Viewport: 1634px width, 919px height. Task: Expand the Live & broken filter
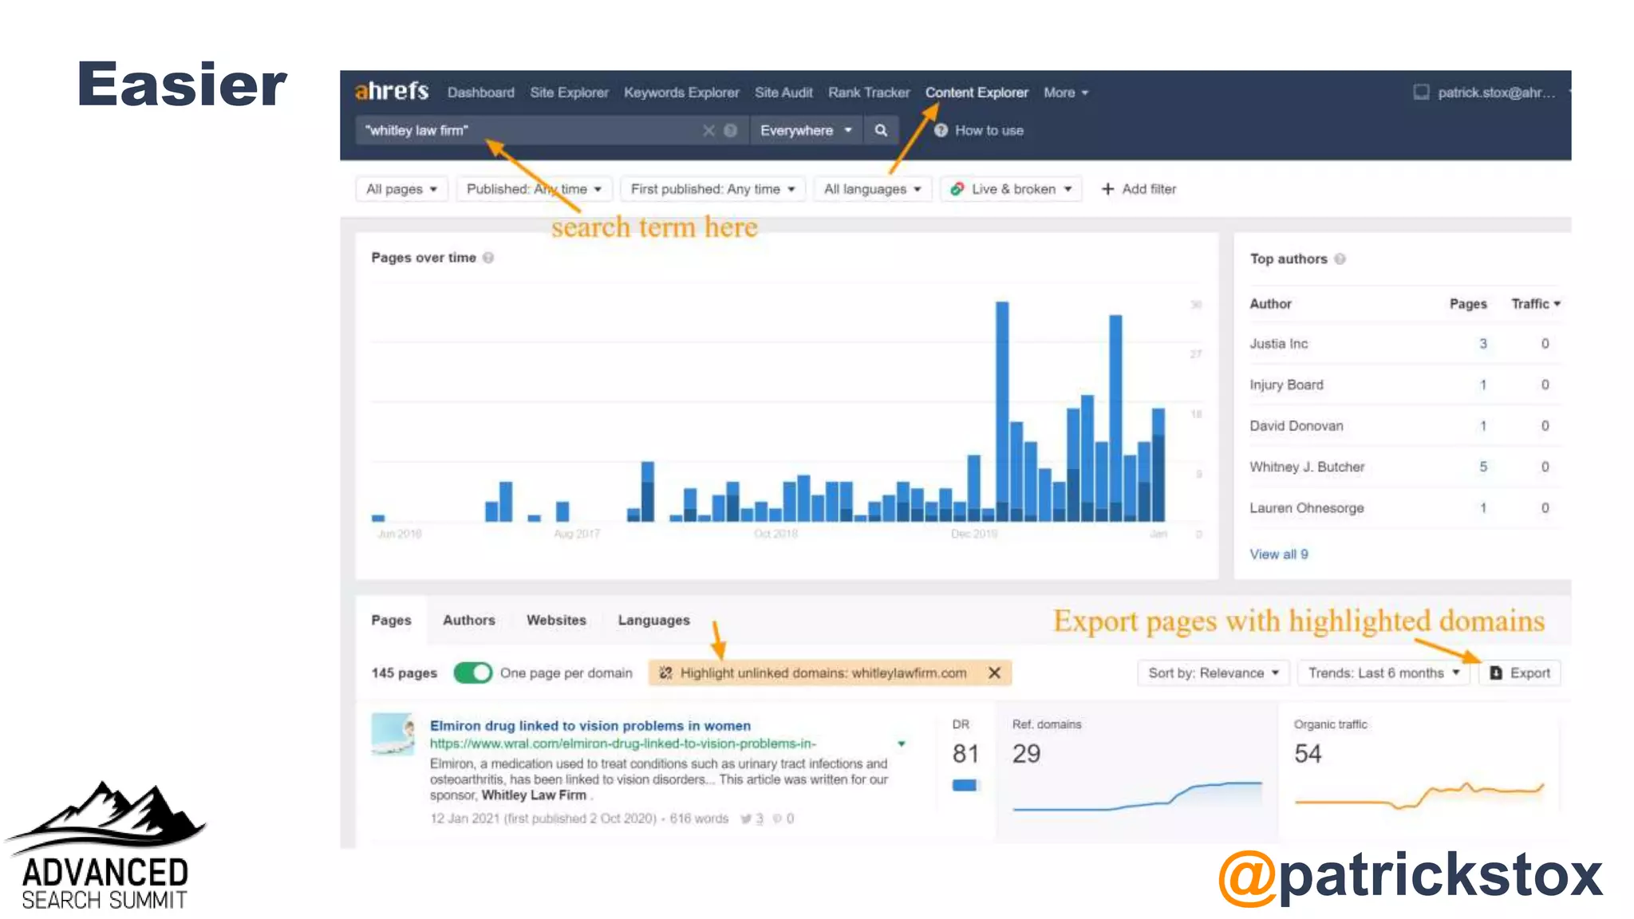click(x=1012, y=189)
